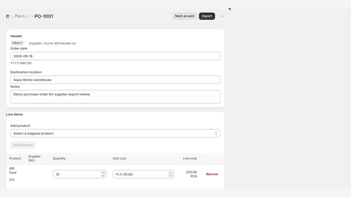Click the Line total column header
Viewport: 351px width, 197px height.
click(190, 158)
